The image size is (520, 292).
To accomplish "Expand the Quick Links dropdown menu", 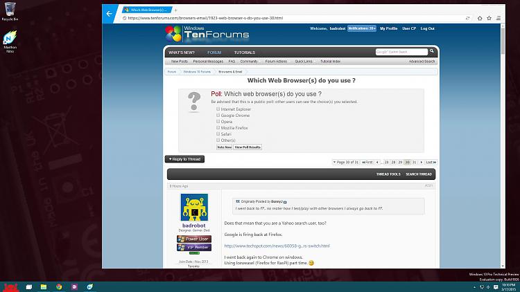I will click(304, 62).
